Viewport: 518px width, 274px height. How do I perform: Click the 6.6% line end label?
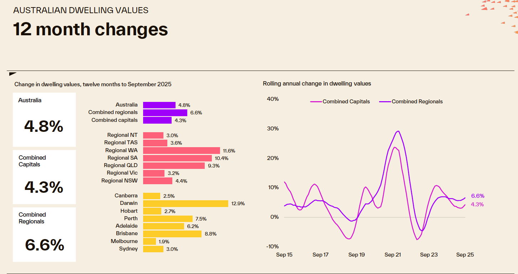477,196
